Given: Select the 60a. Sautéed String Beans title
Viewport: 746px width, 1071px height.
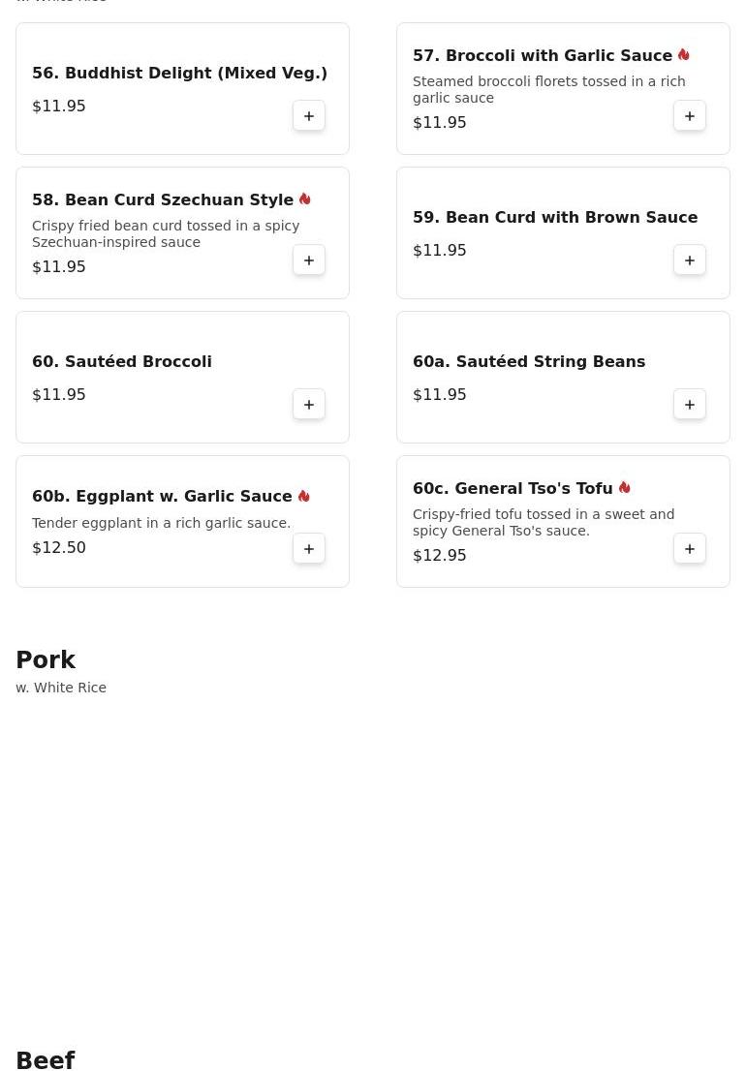Looking at the screenshot, I should pyautogui.click(x=529, y=361).
